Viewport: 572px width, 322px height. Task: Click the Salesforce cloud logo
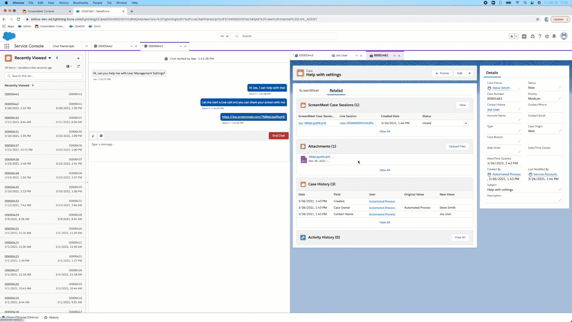coord(9,36)
